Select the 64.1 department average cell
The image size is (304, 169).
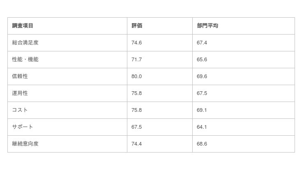pos(202,127)
